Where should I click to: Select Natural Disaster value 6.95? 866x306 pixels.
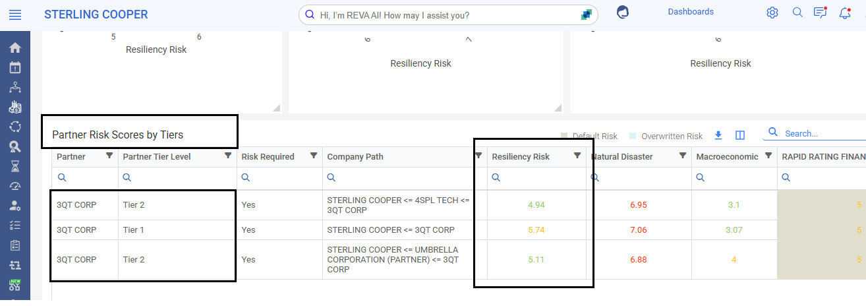pos(639,205)
